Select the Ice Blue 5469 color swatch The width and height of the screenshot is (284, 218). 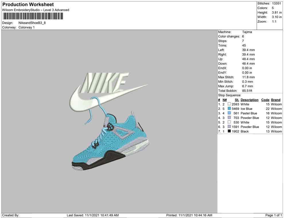point(229,109)
